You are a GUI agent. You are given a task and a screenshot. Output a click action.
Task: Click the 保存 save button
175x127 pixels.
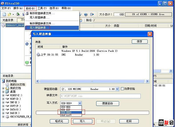point(140,42)
